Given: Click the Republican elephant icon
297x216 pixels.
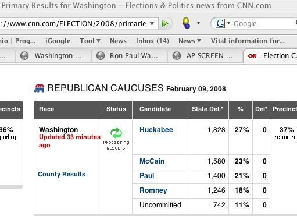Looking at the screenshot, I should [39, 88].
